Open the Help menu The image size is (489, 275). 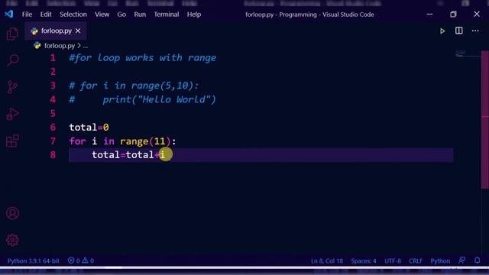point(193,15)
